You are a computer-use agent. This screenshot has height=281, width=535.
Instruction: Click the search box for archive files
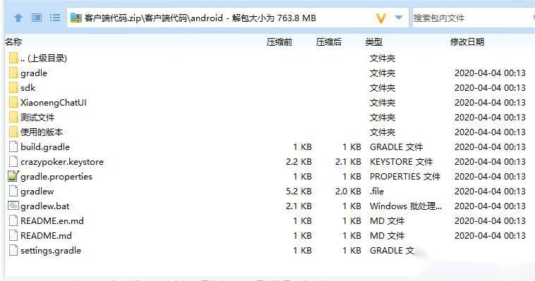coord(474,18)
